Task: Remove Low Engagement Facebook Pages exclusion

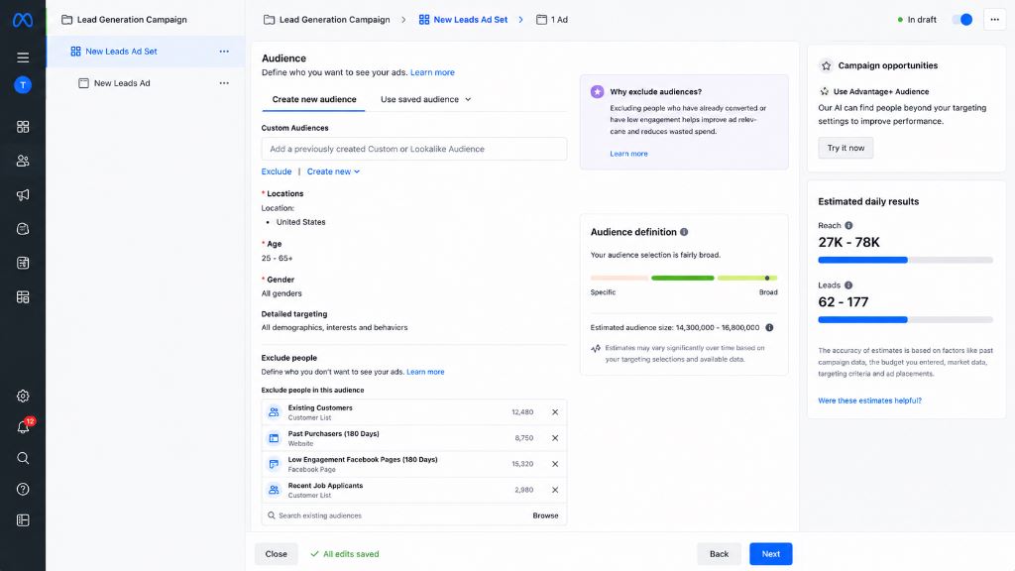Action: (555, 464)
